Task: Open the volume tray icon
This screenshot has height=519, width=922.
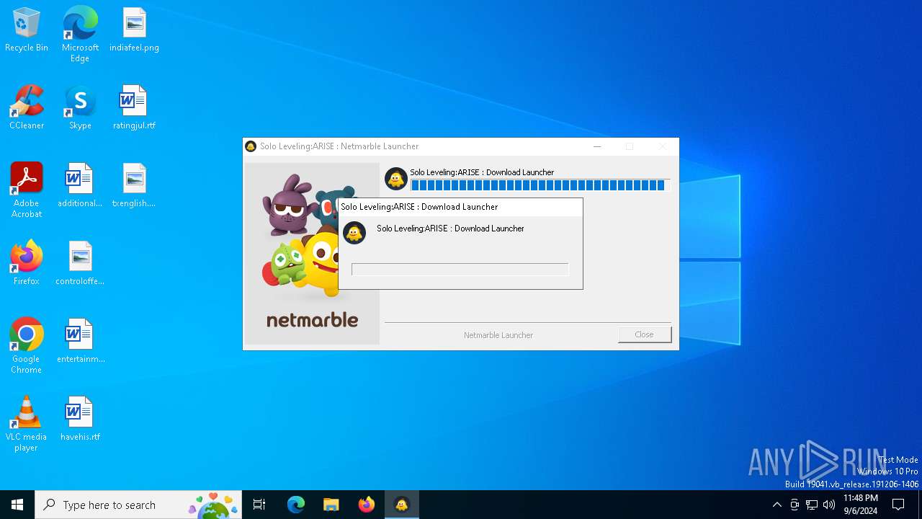Action: [x=829, y=505]
